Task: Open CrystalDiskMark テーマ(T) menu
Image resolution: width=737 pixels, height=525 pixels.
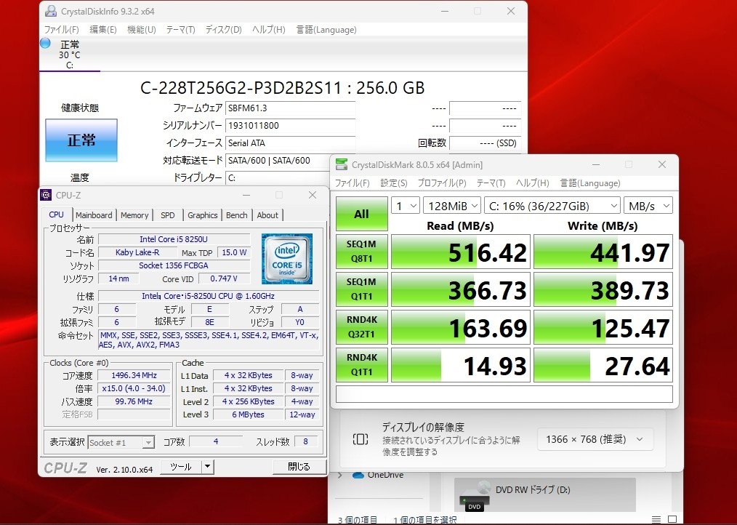Action: click(x=491, y=183)
